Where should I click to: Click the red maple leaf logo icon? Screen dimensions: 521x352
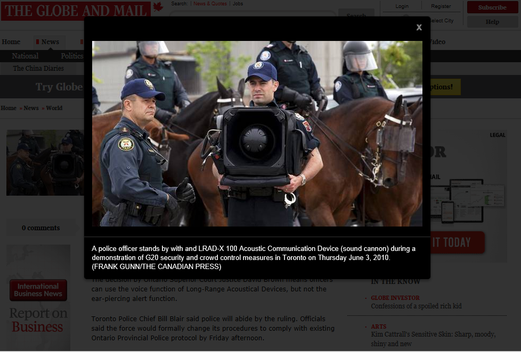point(158,7)
